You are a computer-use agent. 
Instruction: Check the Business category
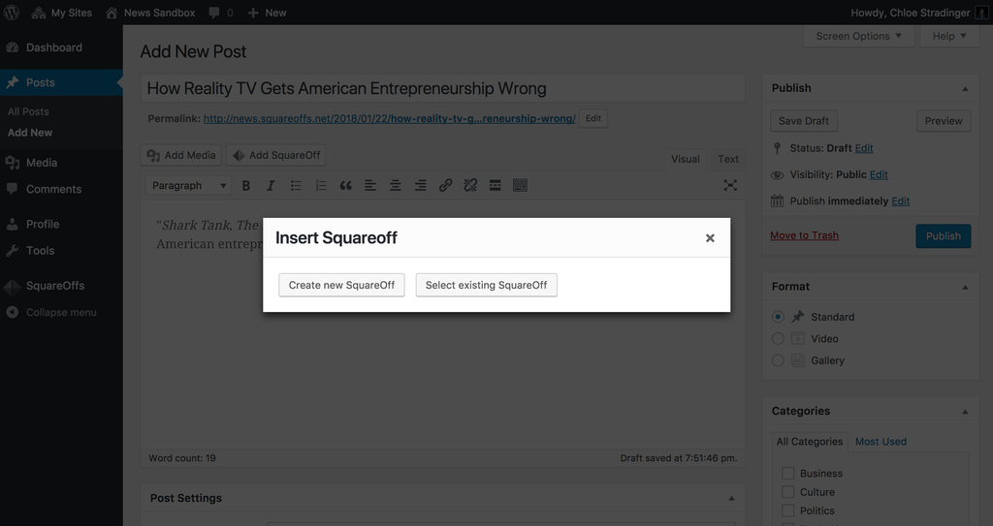click(x=787, y=474)
